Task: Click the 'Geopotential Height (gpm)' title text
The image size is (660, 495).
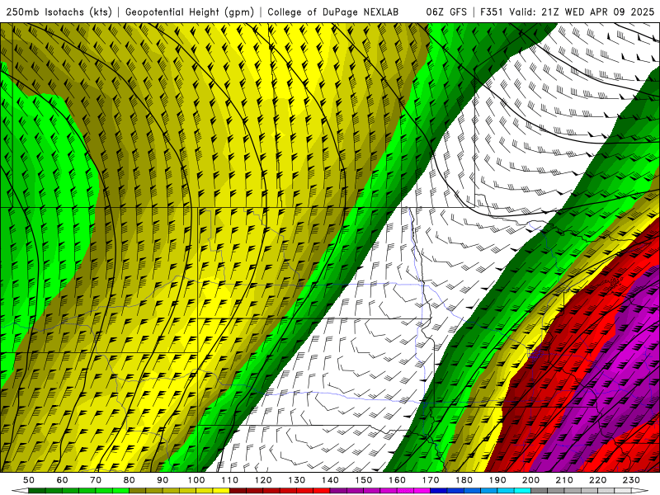Action: pos(190,12)
